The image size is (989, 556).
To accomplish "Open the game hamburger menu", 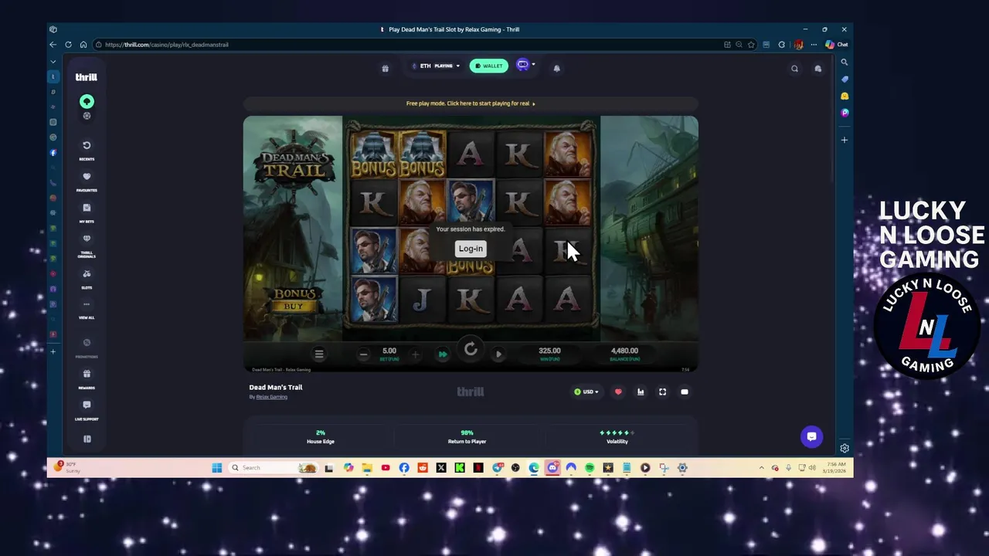I will (x=319, y=354).
